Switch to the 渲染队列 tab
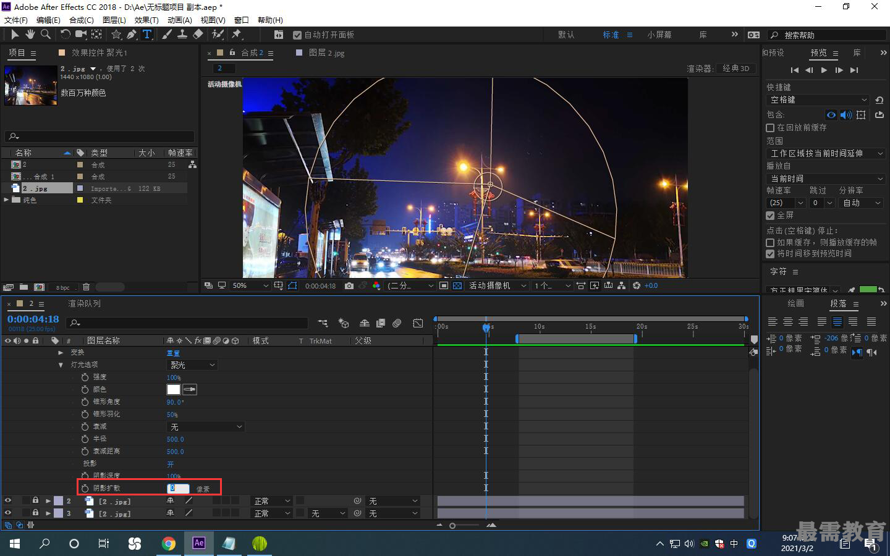 (84, 303)
